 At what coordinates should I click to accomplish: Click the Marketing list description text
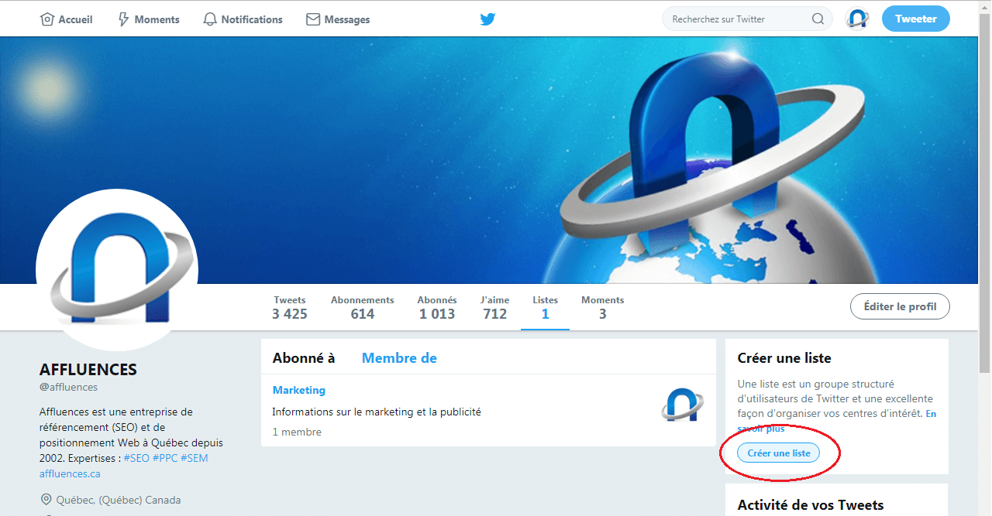pyautogui.click(x=377, y=412)
